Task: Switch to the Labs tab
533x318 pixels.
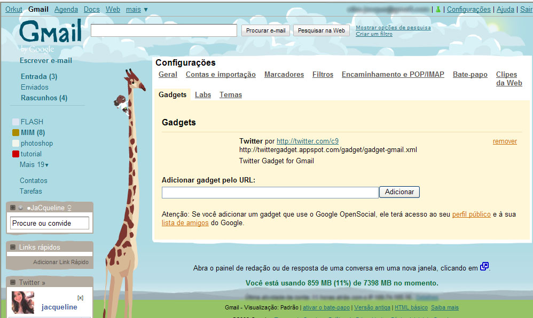Action: click(203, 95)
